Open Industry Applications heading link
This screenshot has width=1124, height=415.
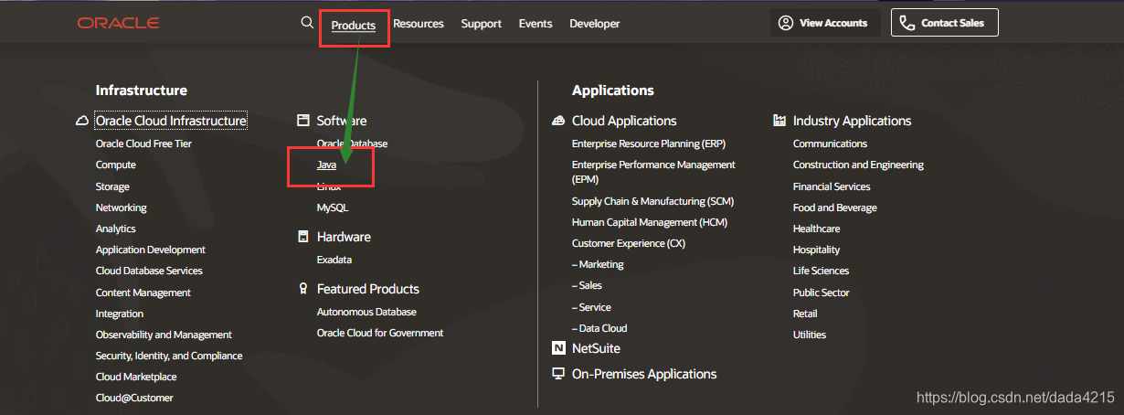click(x=852, y=121)
